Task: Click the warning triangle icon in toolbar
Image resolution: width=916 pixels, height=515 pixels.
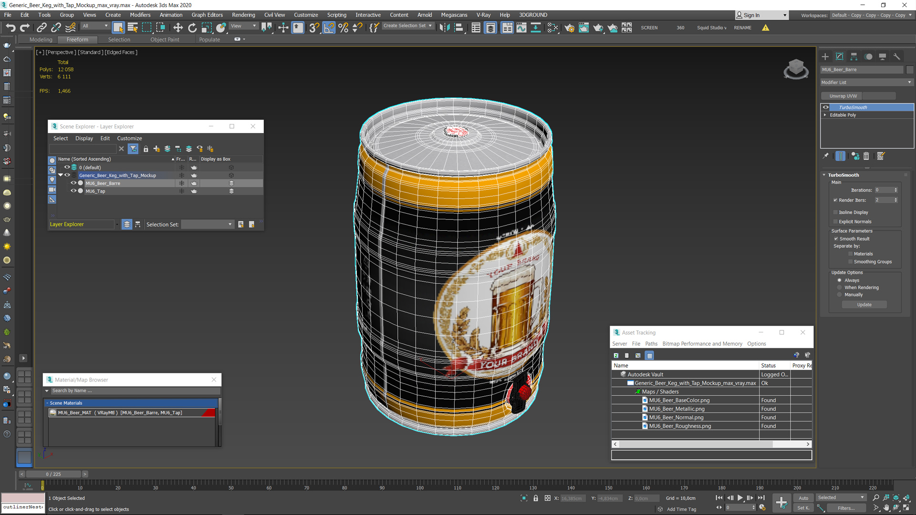Action: tap(766, 28)
